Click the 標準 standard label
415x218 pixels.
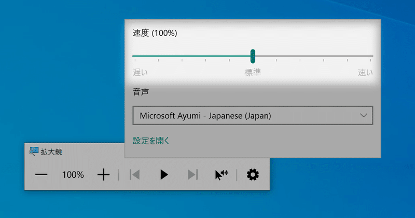253,72
